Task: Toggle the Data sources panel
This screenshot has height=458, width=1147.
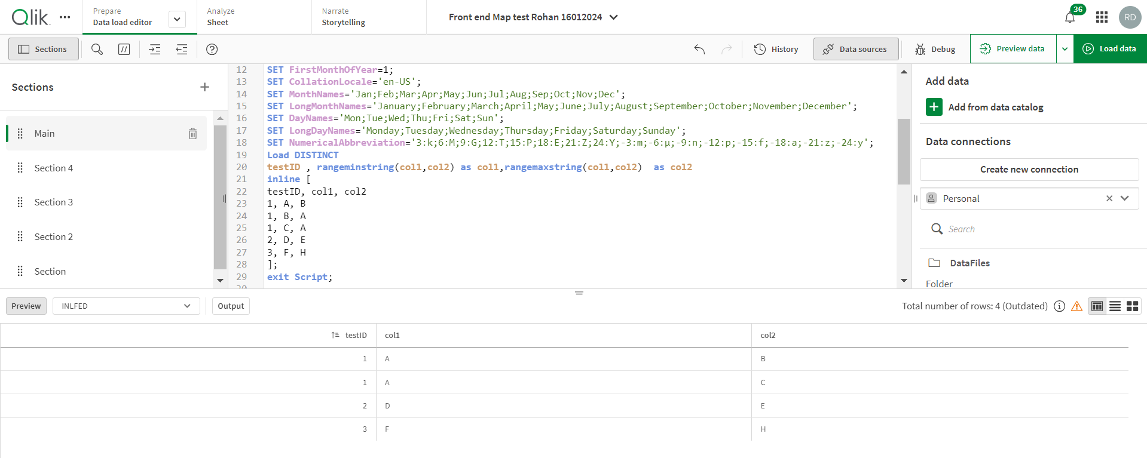Action: (x=855, y=49)
